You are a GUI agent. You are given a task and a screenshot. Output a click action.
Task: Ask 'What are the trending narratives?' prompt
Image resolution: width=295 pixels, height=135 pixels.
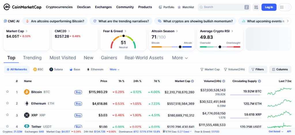coord(121,21)
